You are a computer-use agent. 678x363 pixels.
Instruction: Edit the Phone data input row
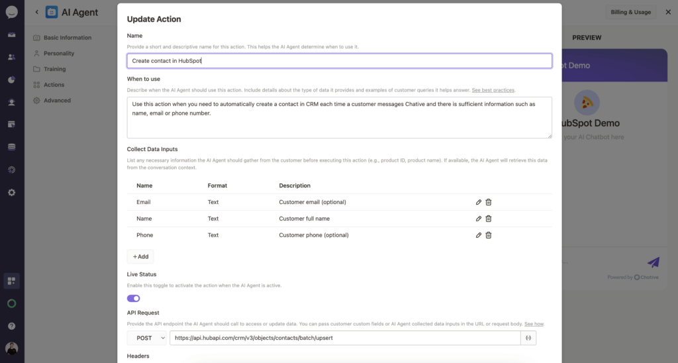478,235
